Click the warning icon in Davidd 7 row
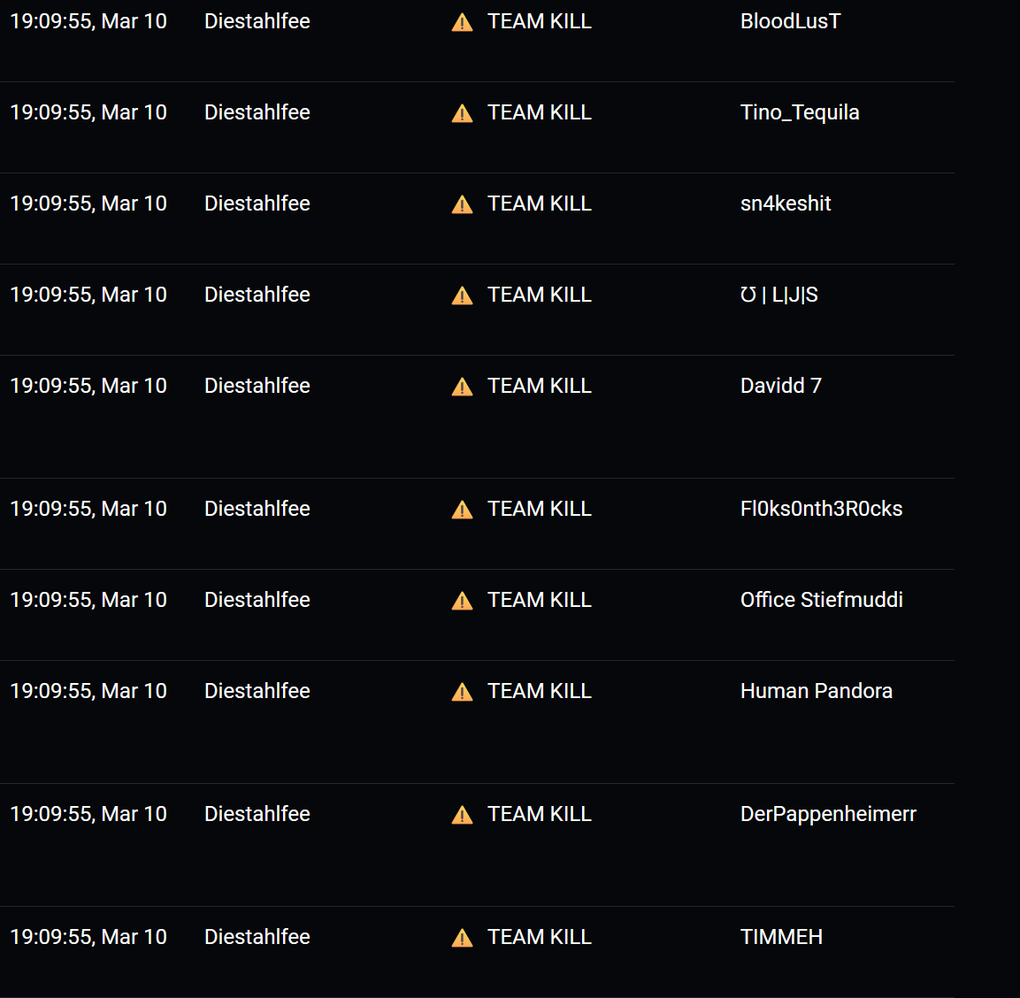The image size is (1020, 998). pos(462,387)
